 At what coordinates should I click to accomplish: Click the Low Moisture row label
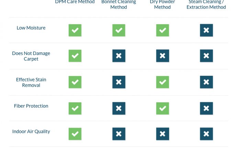[x=31, y=28]
